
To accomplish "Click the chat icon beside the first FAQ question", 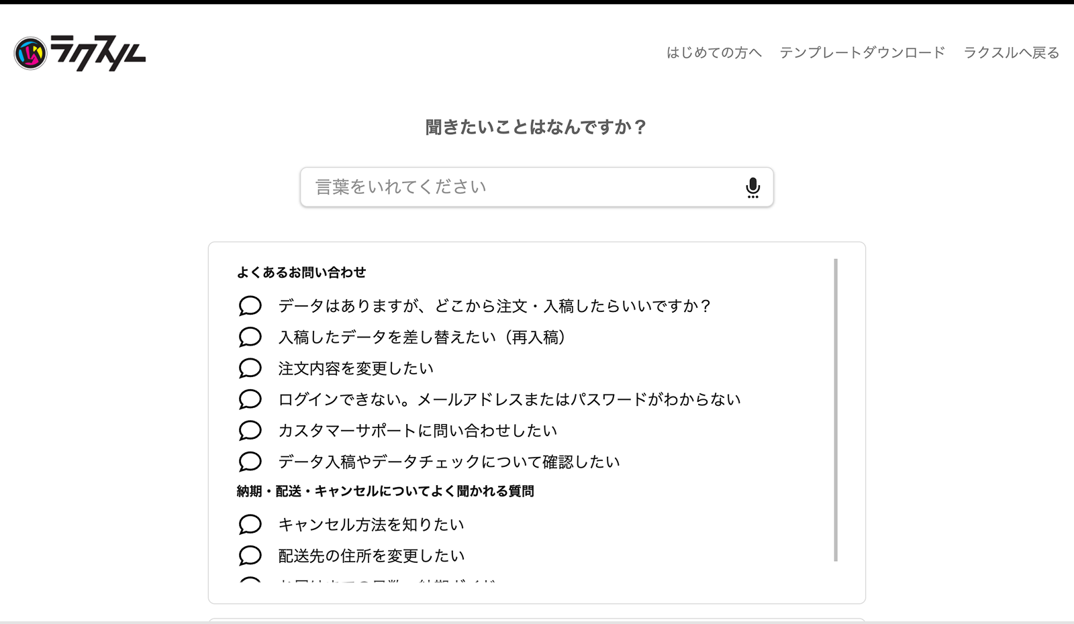I will 250,305.
